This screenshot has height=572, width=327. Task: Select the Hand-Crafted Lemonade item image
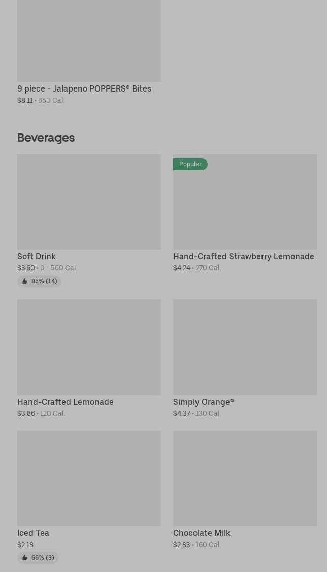click(x=89, y=347)
